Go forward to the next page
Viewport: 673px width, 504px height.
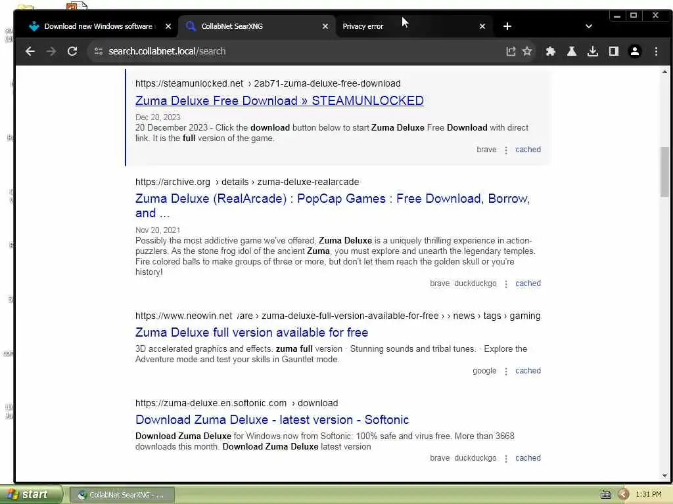point(51,51)
